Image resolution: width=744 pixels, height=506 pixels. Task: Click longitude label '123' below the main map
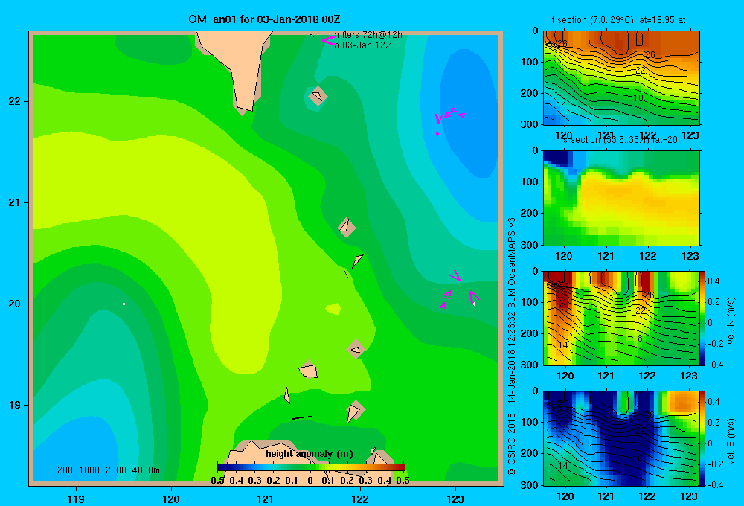[455, 499]
